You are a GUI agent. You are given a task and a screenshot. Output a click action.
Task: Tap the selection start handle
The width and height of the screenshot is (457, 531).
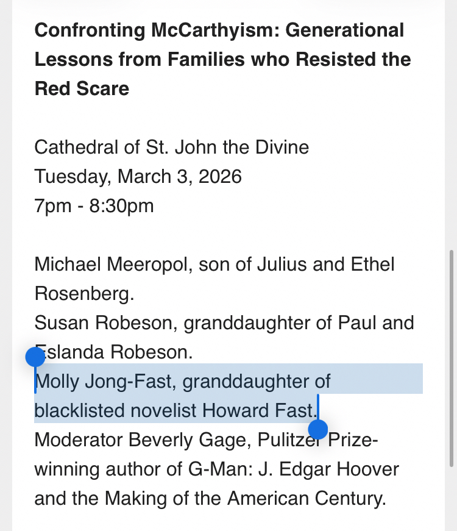click(x=35, y=357)
